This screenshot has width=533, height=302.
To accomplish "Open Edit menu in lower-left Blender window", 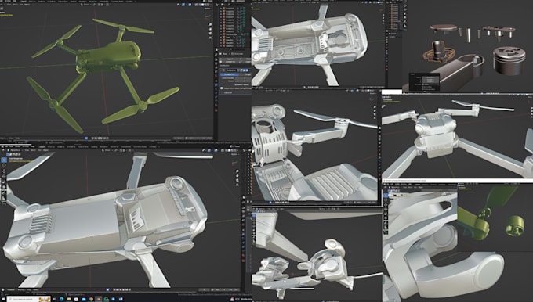I will [11, 146].
